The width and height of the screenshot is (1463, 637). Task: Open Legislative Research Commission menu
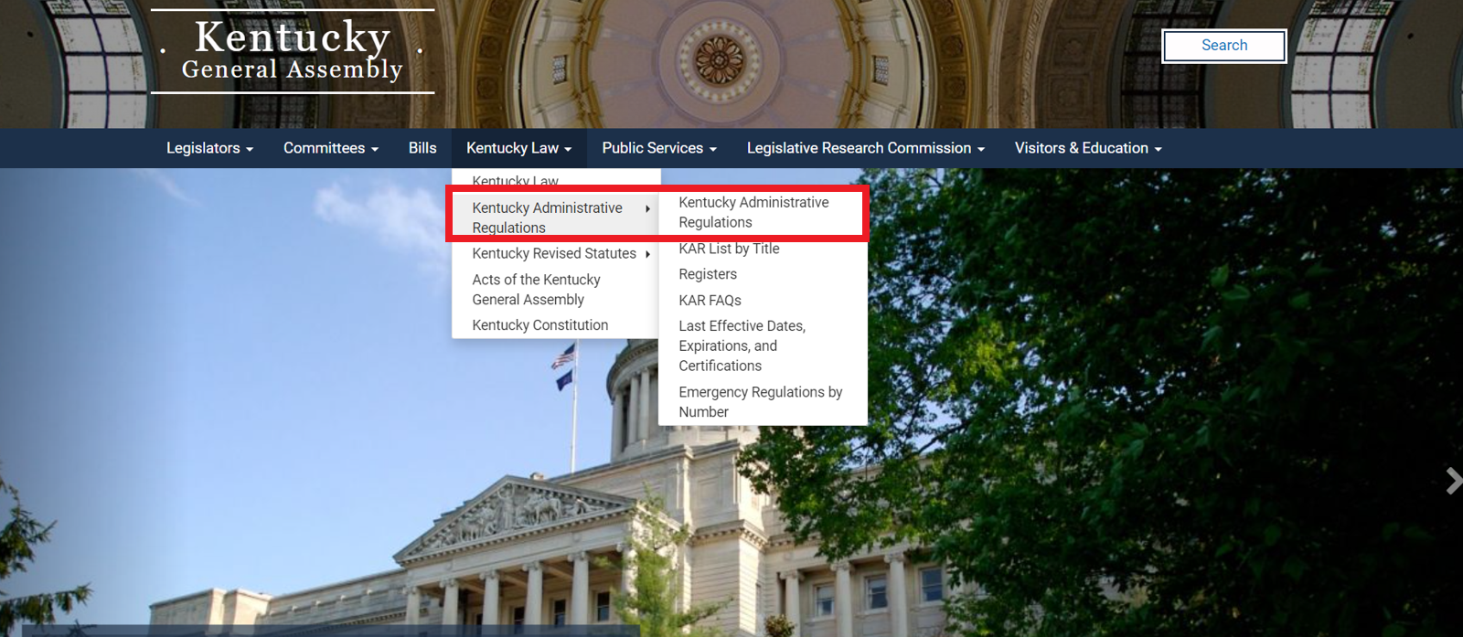tap(865, 148)
